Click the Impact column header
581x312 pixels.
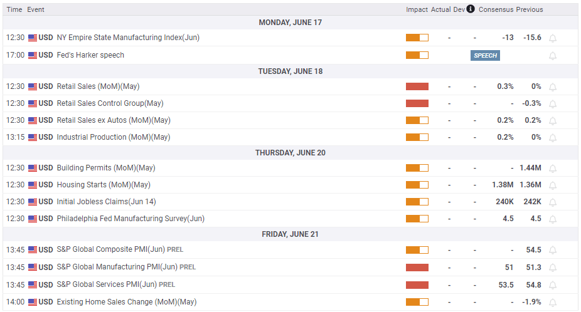coord(417,9)
